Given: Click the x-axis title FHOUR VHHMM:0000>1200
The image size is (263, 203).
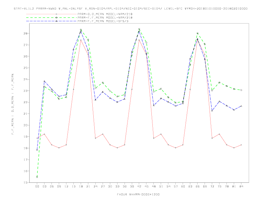Looking at the screenshot, I should pos(138,194).
